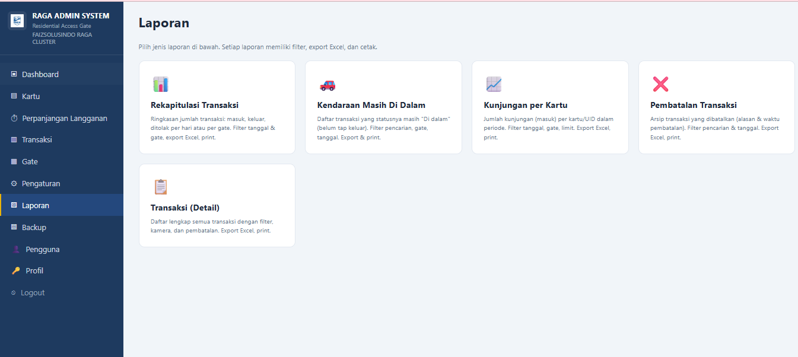The width and height of the screenshot is (798, 357).
Task: Open the Kendaraan Masih Di Dalam title
Action: 371,106
